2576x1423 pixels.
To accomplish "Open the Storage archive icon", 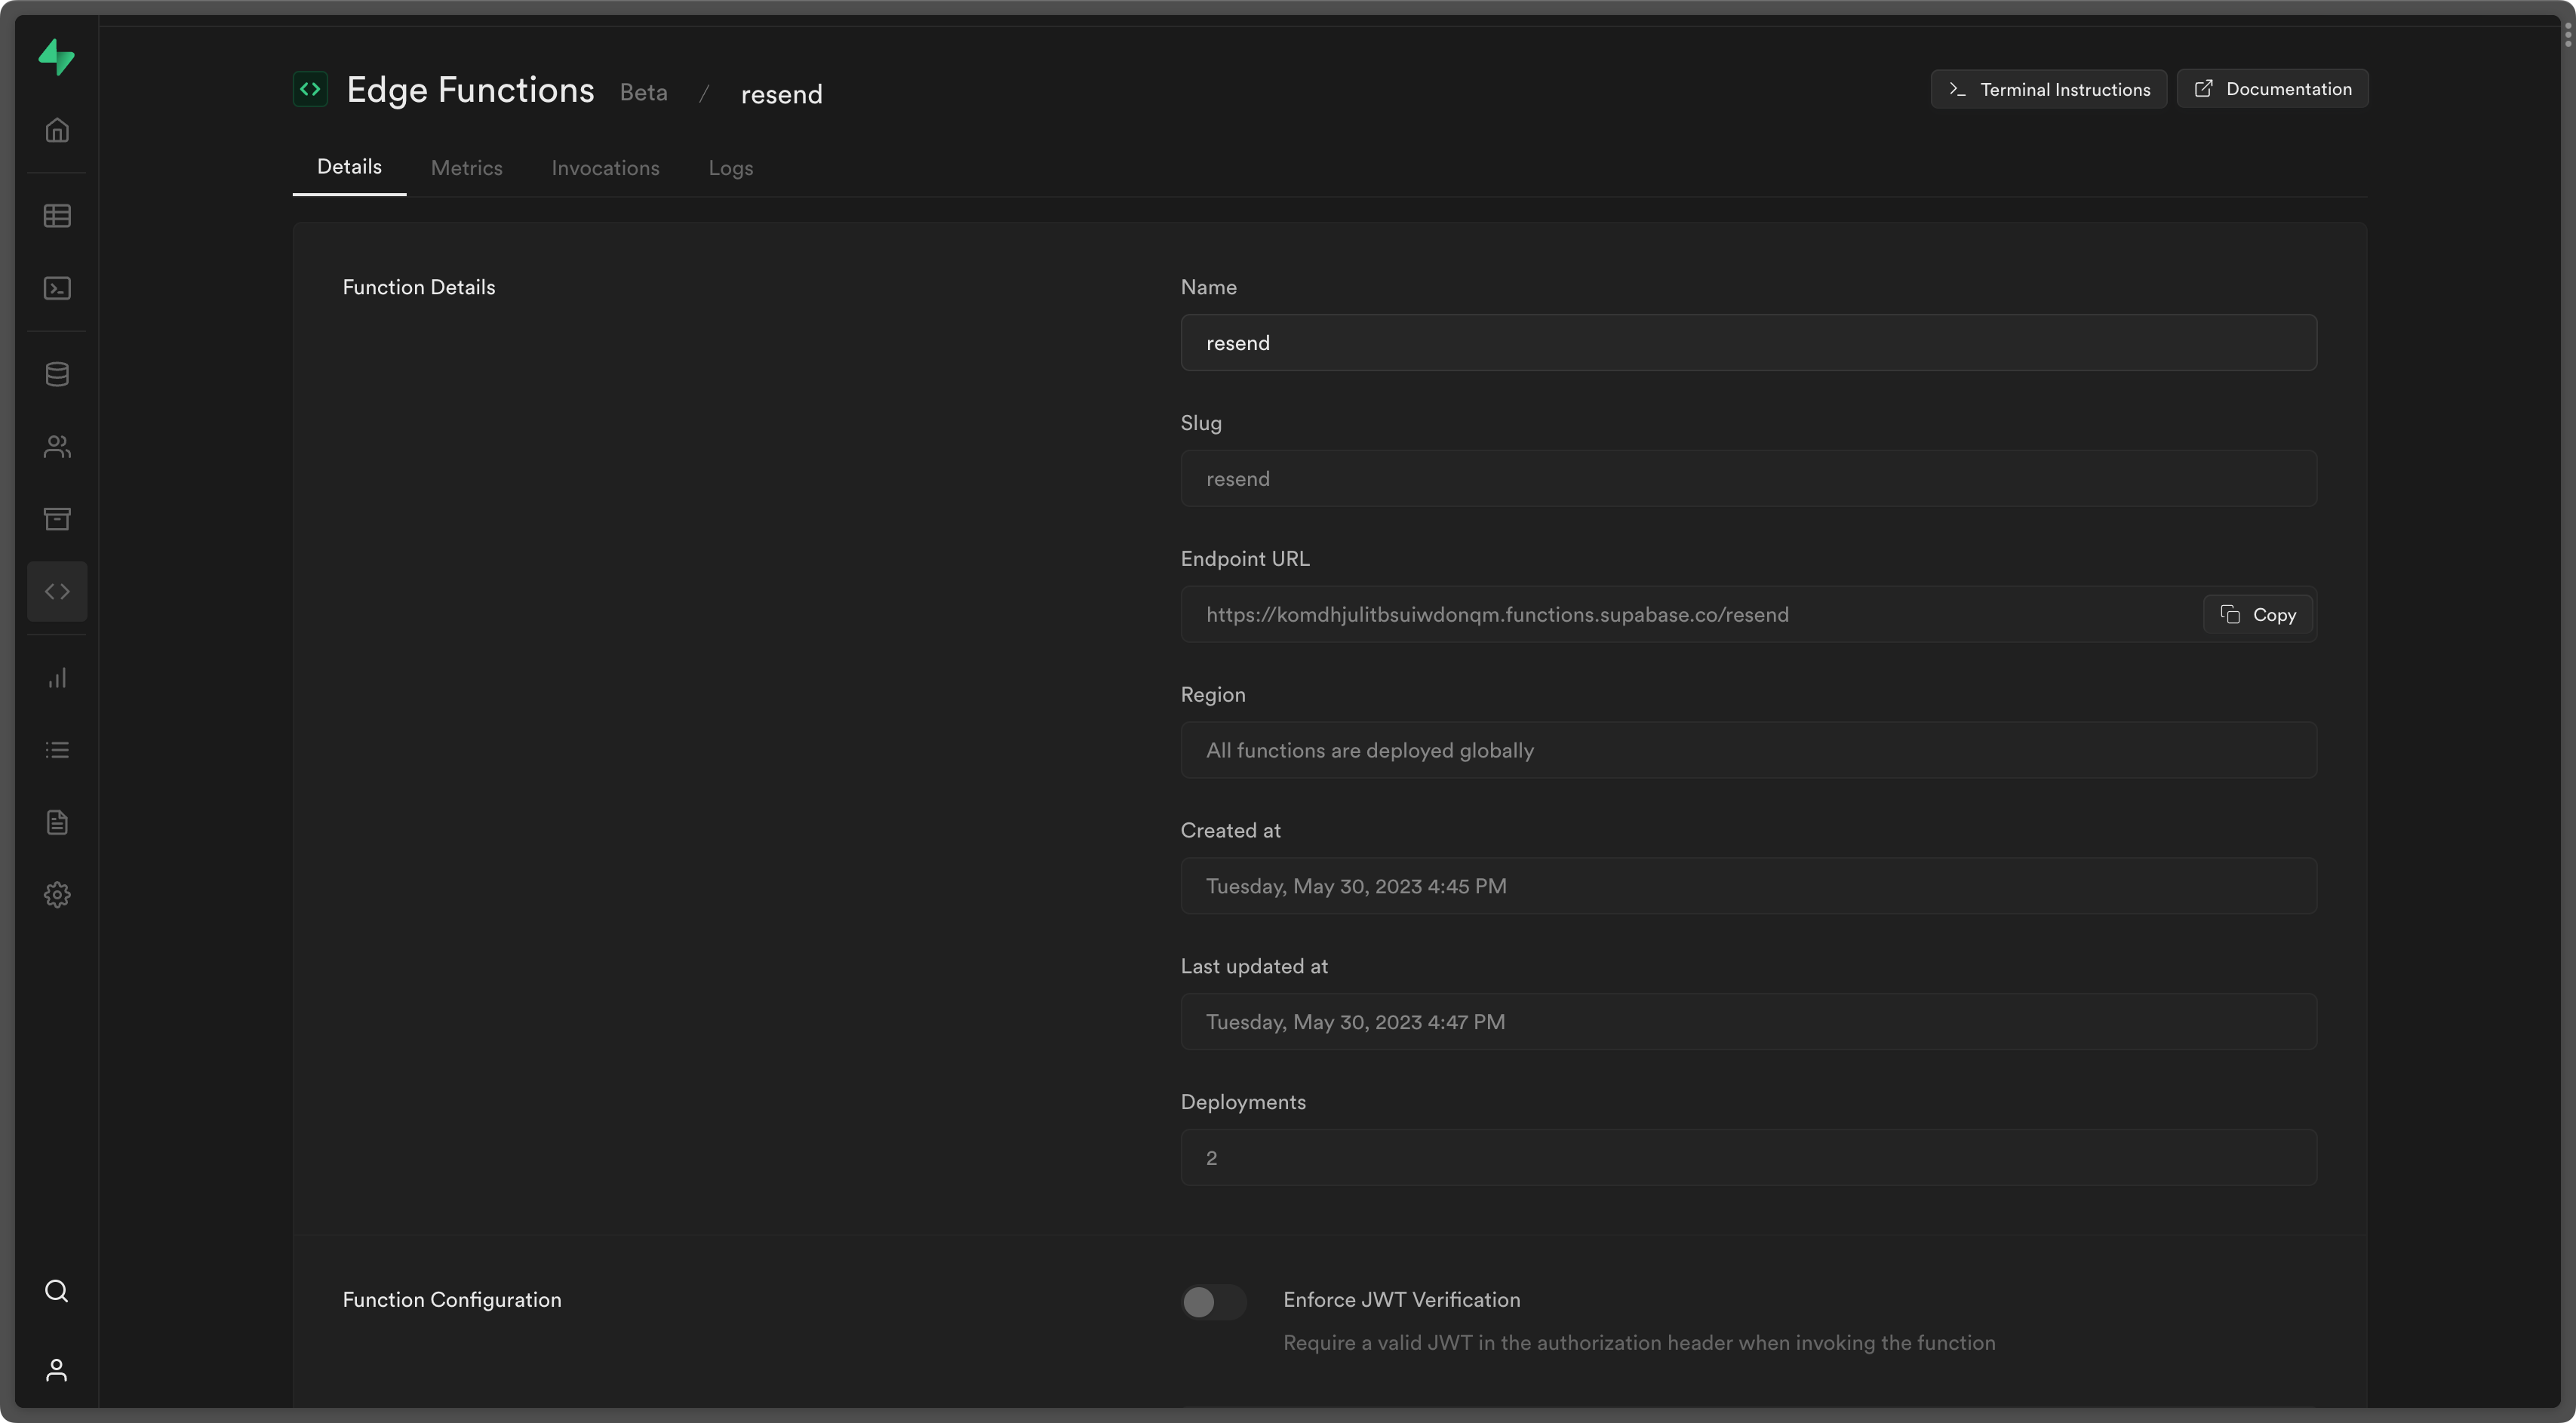I will pos(57,519).
